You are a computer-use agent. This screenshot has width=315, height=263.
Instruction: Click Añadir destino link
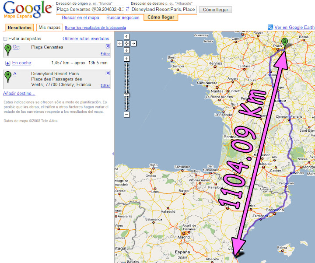19,93
